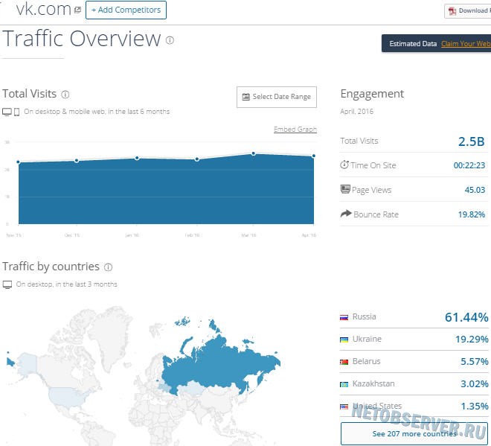491x446 pixels.
Task: Click the Estimated Data label
Action: [x=413, y=44]
